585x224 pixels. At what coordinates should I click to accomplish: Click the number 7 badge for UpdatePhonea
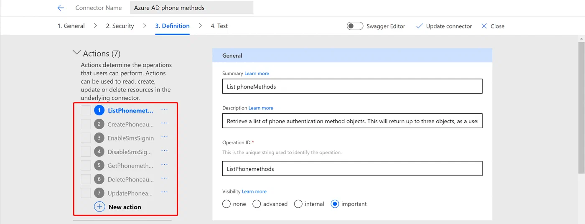[99, 193]
